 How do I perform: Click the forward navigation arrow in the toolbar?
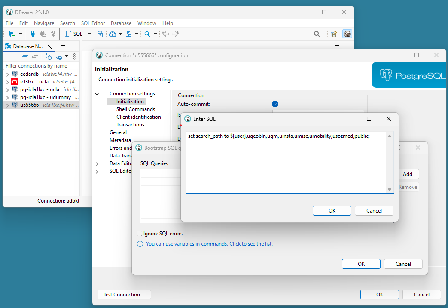(x=175, y=34)
